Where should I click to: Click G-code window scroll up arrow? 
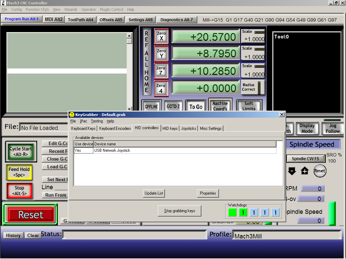129,36
